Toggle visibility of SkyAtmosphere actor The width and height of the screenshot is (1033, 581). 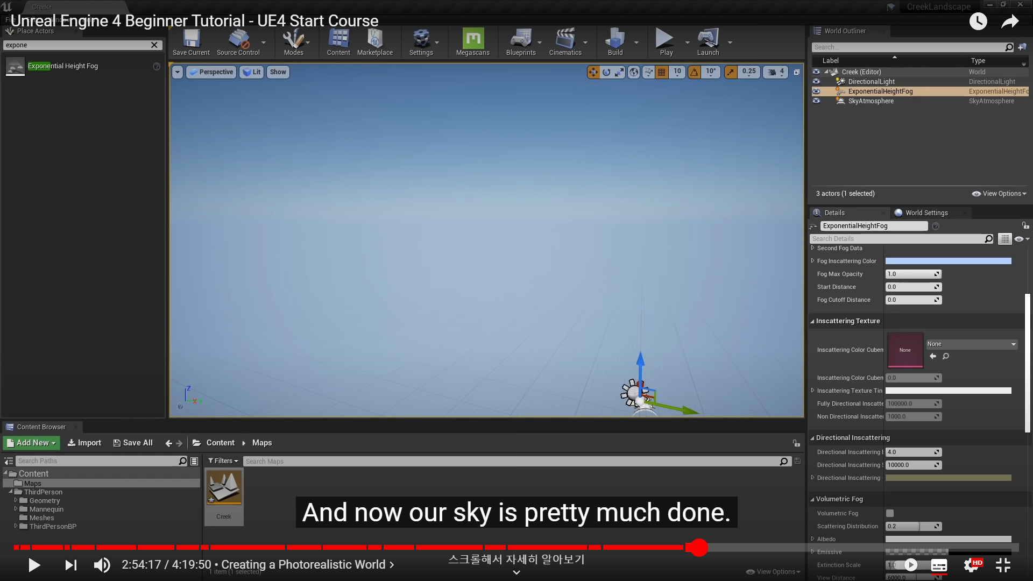[816, 101]
